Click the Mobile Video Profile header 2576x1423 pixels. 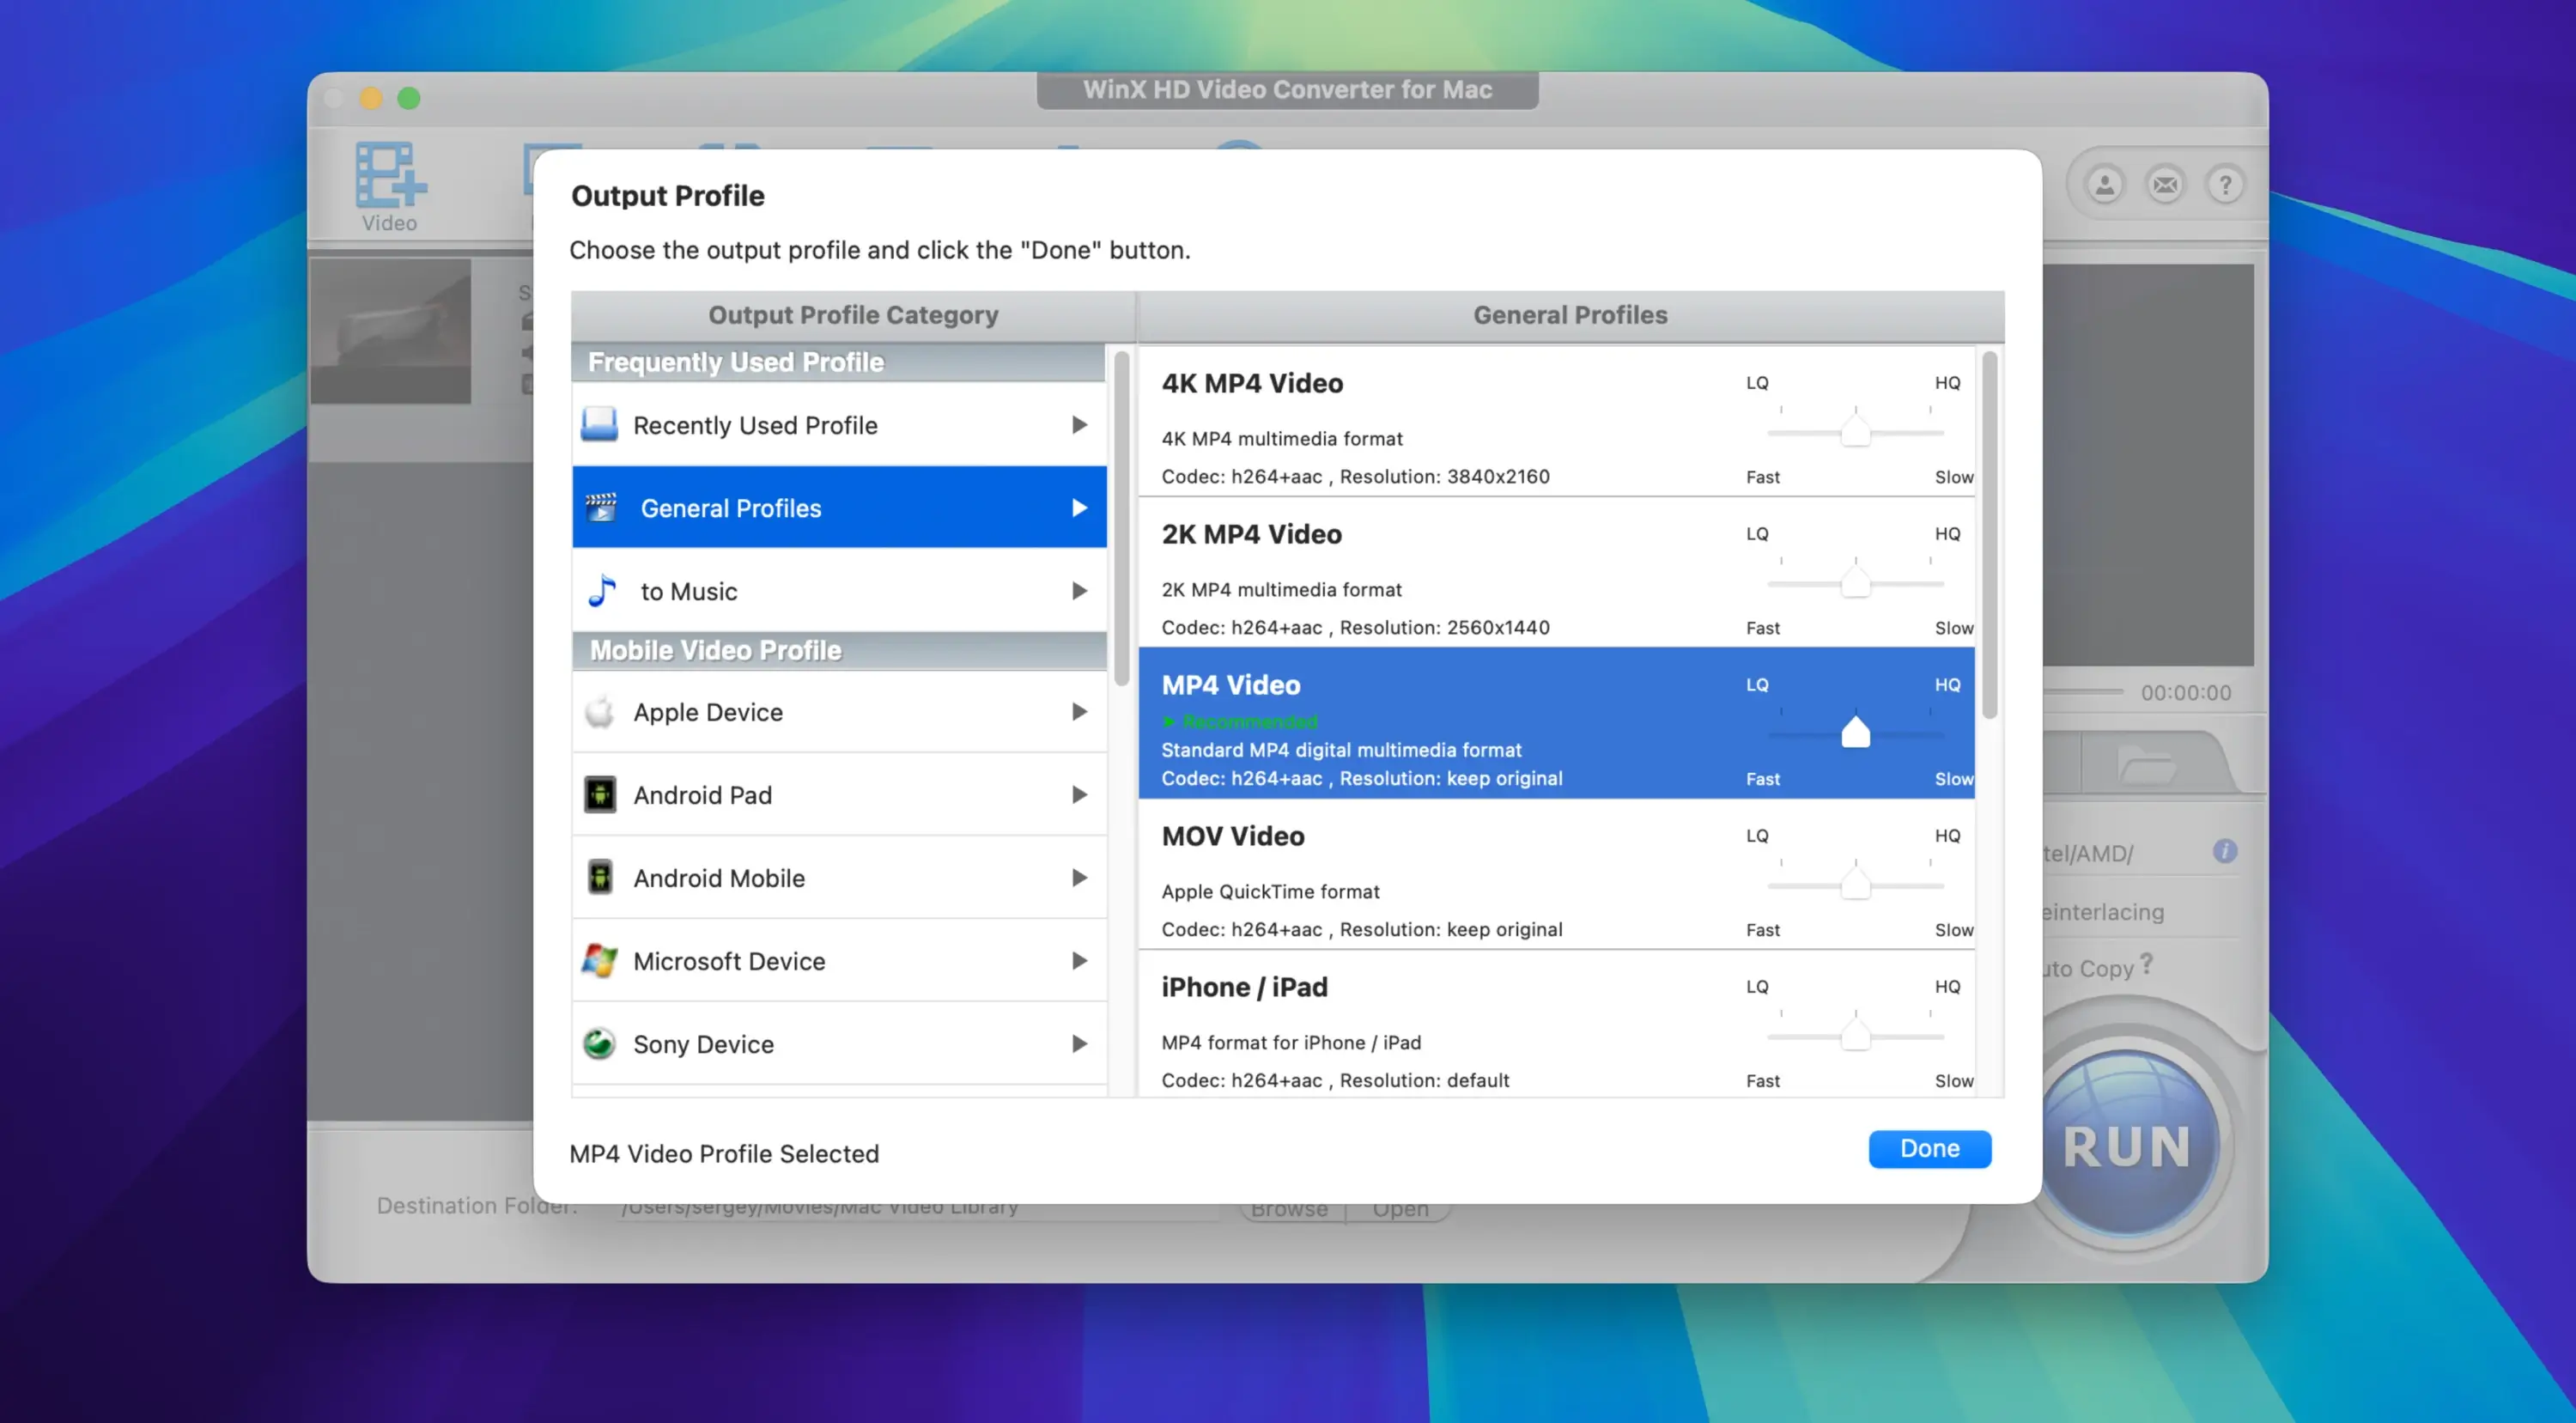point(839,650)
